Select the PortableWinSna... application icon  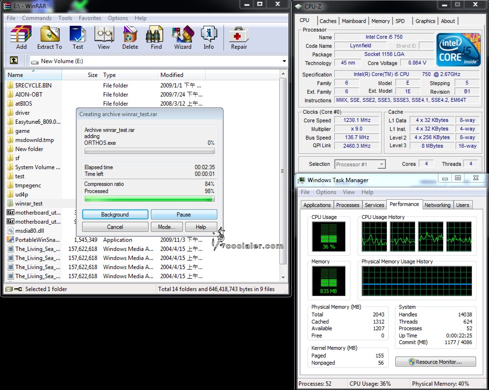(x=11, y=239)
